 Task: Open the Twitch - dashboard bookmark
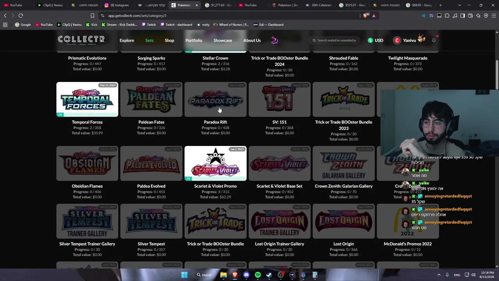(x=176, y=25)
